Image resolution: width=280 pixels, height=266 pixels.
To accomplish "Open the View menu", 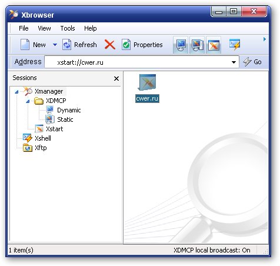I will pos(44,28).
